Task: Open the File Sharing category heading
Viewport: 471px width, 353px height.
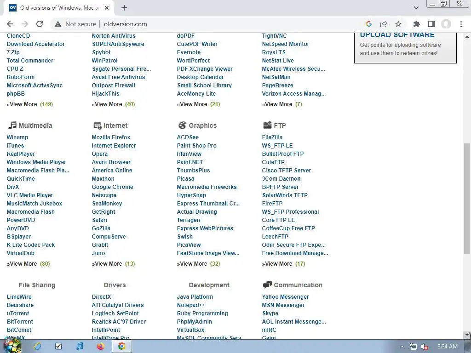Action: click(37, 285)
